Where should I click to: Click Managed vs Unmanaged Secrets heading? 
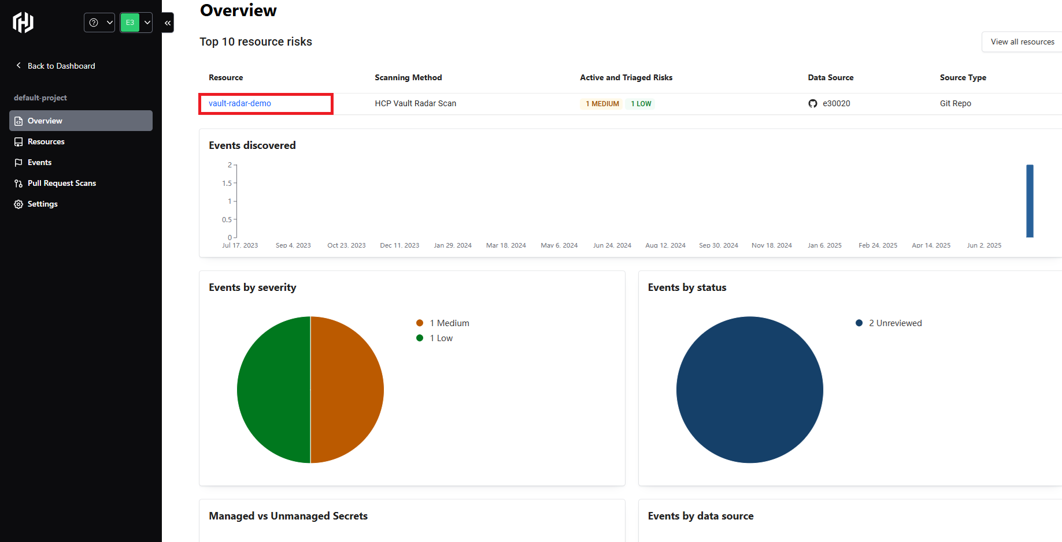point(288,516)
